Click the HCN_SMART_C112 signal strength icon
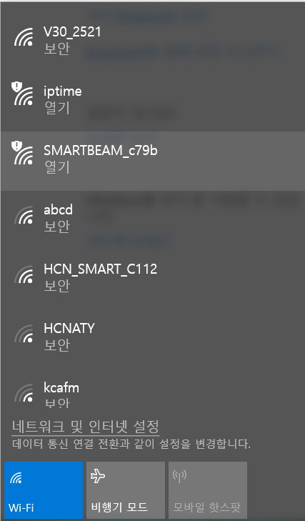 coord(24,274)
